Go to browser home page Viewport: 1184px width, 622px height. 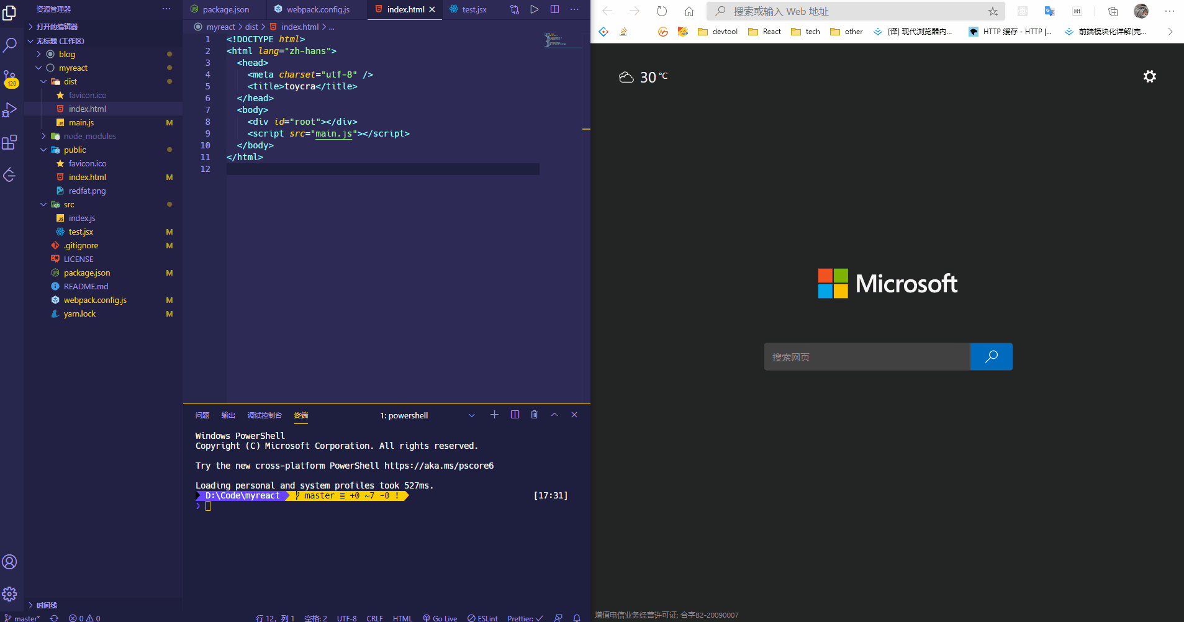pyautogui.click(x=689, y=11)
